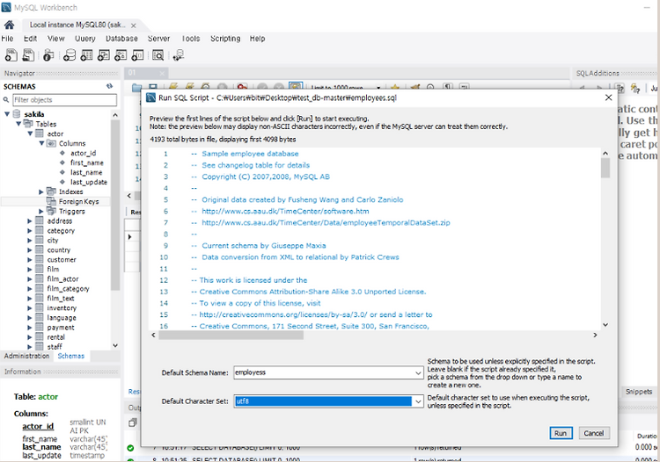Open the Query menu

click(85, 39)
